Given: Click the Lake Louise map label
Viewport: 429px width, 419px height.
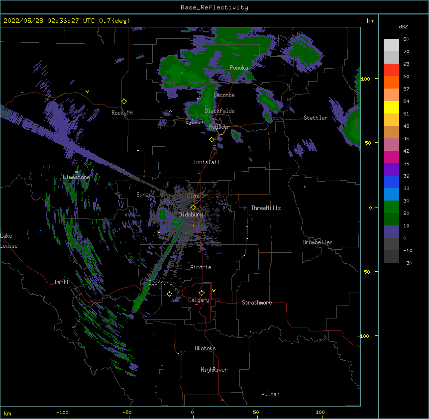Looking at the screenshot, I should (9, 241).
